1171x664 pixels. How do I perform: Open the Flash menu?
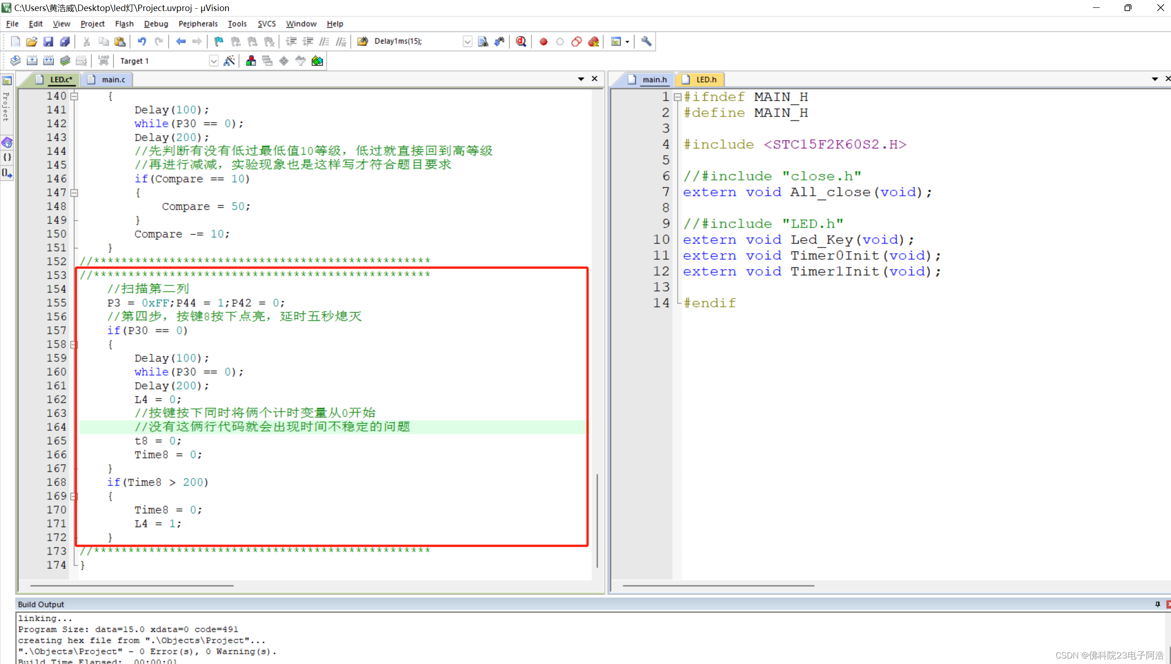tap(124, 23)
